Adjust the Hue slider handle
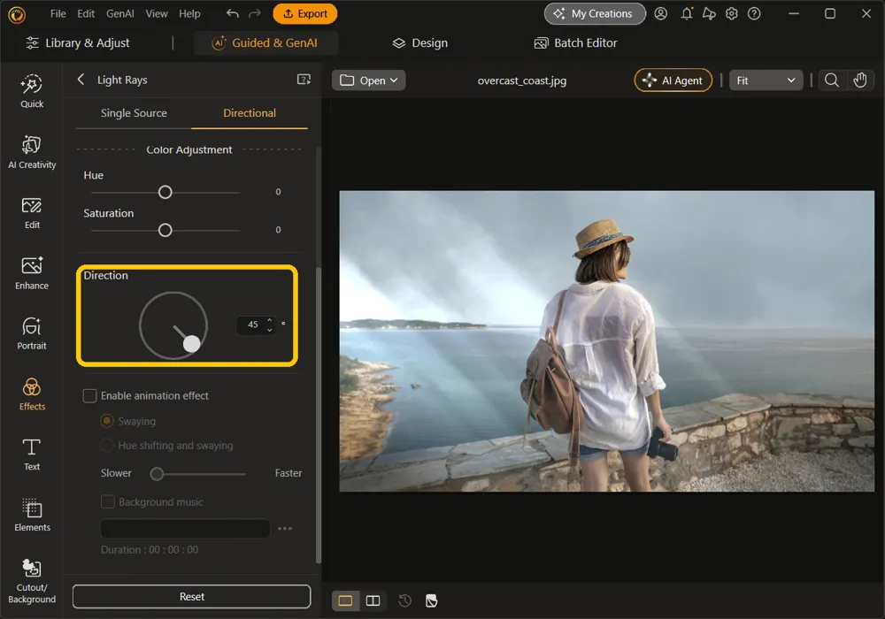The height and width of the screenshot is (619, 885). tap(165, 192)
